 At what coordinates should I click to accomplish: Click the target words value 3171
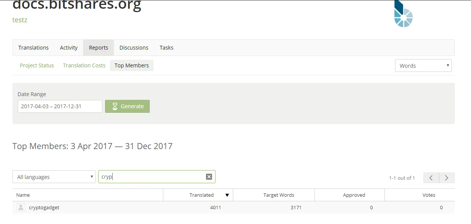[296, 207]
